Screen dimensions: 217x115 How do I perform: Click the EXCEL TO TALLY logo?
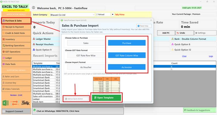click(x=15, y=7)
